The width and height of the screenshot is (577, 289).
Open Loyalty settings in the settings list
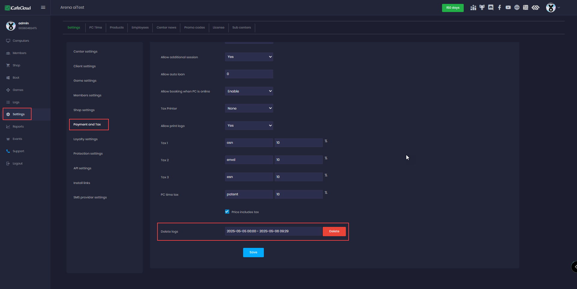[85, 139]
